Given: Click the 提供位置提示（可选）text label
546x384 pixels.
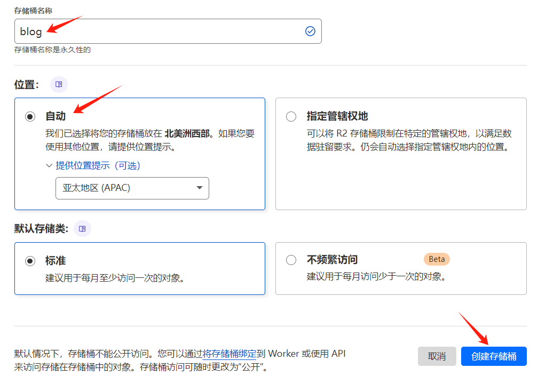Looking at the screenshot, I should [98, 166].
